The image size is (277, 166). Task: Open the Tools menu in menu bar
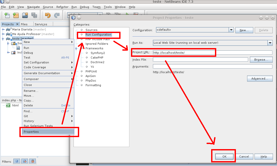pyautogui.click(x=107, y=7)
